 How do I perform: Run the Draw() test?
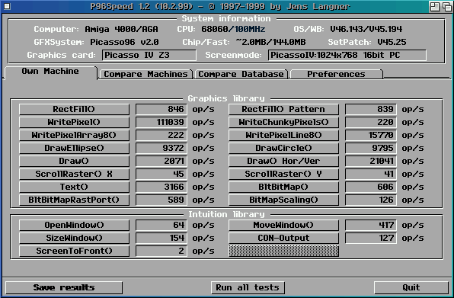[x=74, y=161]
